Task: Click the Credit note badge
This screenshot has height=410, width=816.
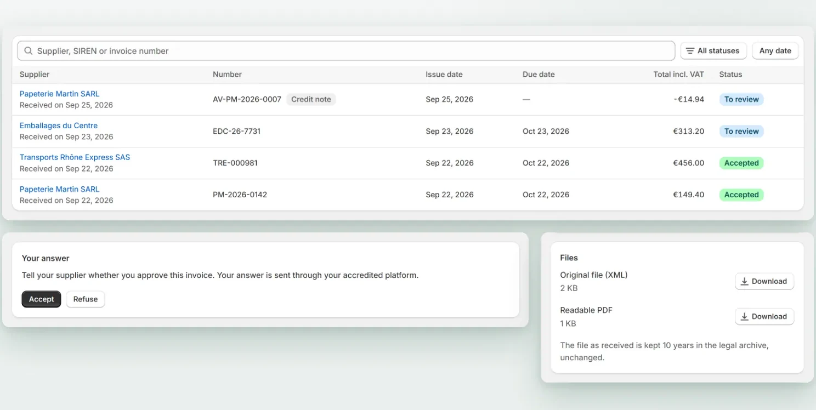Action: 311,99
